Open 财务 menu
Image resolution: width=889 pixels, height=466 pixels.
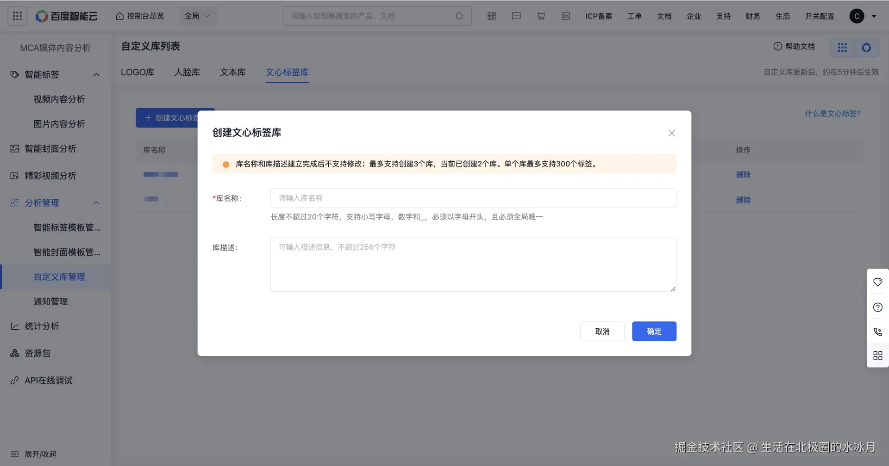[753, 16]
